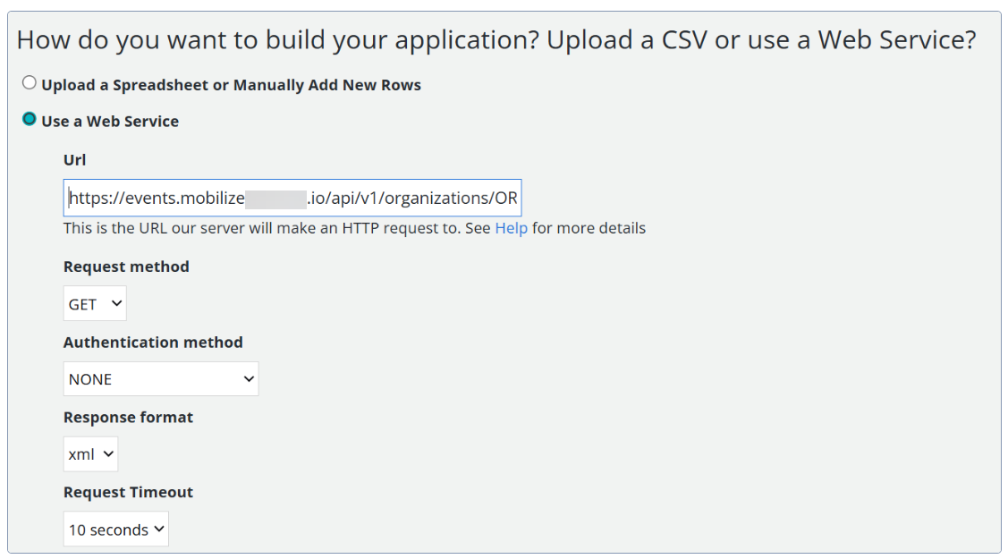Click the chevron arrow next to xml
The height and width of the screenshot is (559, 1008).
click(x=108, y=453)
